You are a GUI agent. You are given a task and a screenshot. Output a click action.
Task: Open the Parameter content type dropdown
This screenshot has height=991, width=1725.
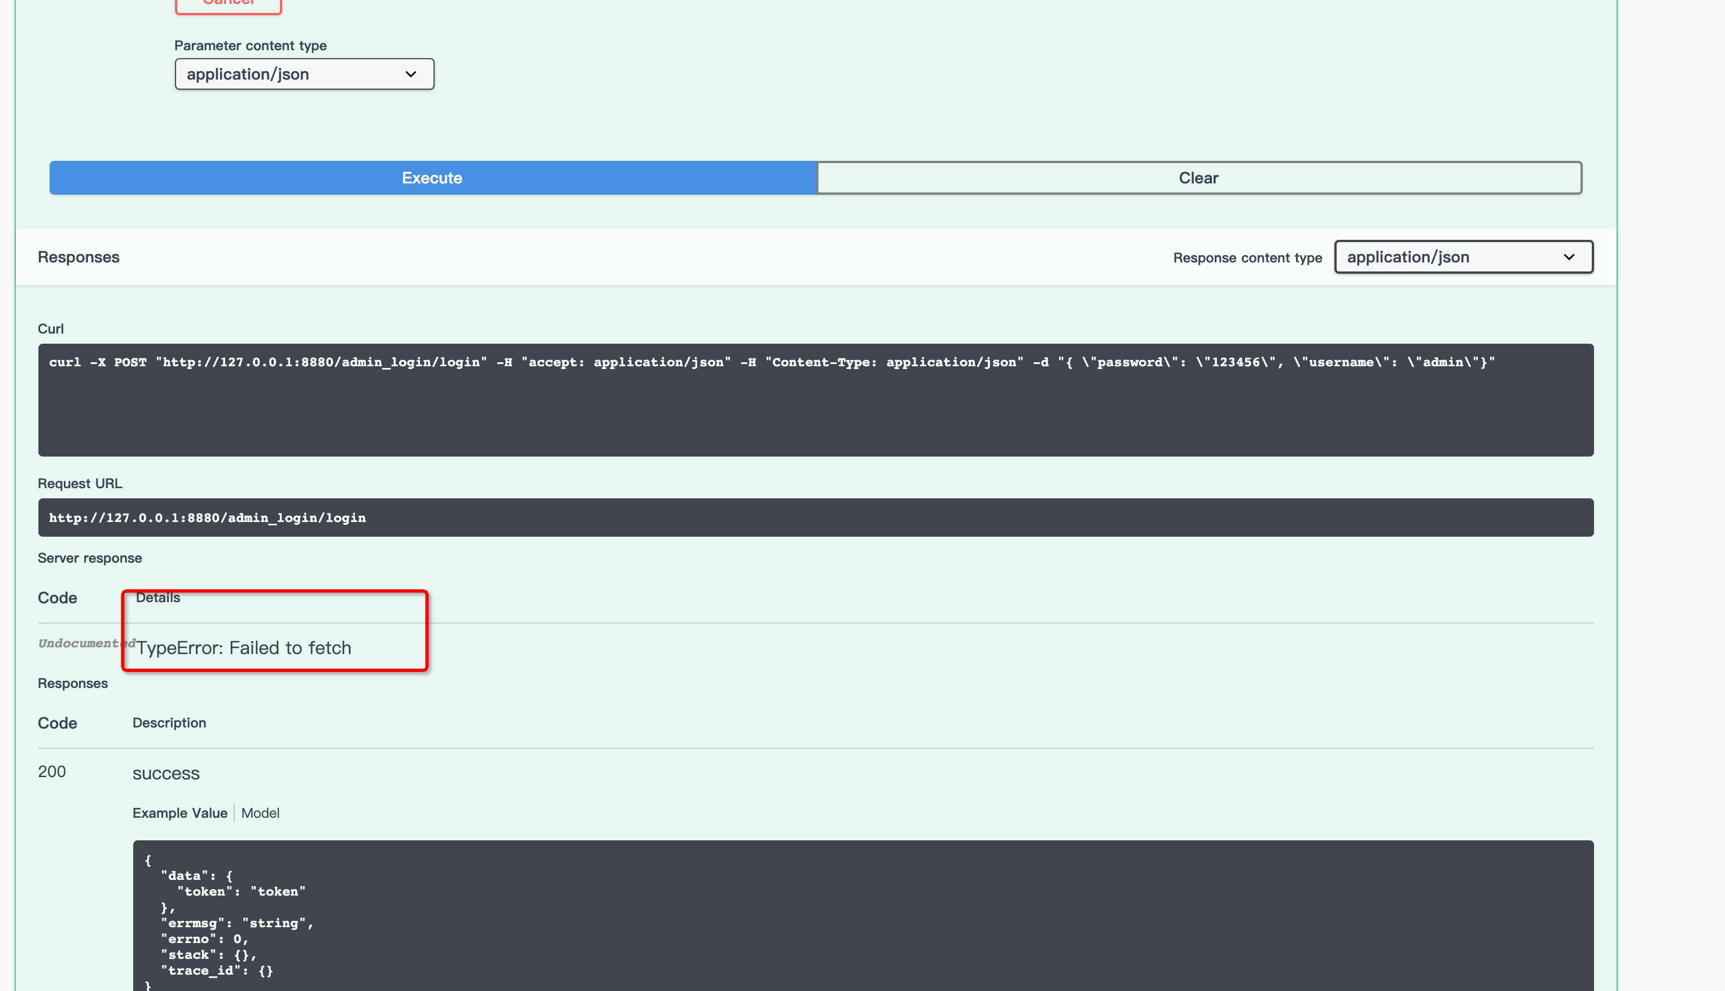pyautogui.click(x=304, y=74)
